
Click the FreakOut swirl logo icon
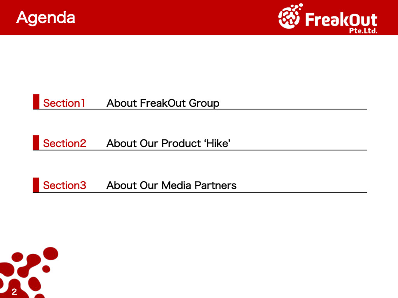290,16
